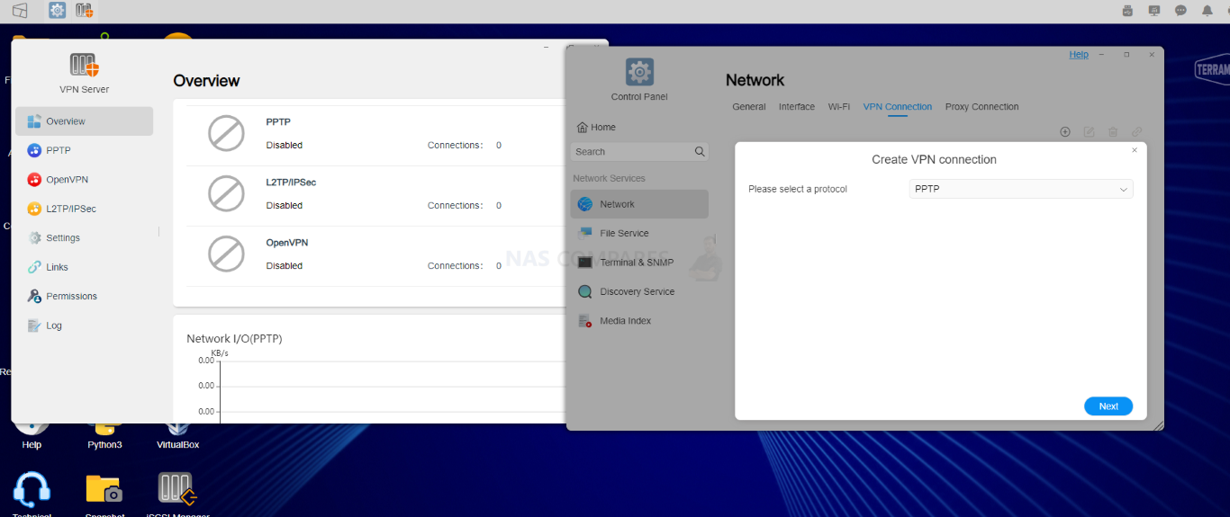The width and height of the screenshot is (1230, 517).
Task: Open the protocol dropdown showing PPTP
Action: (1021, 190)
